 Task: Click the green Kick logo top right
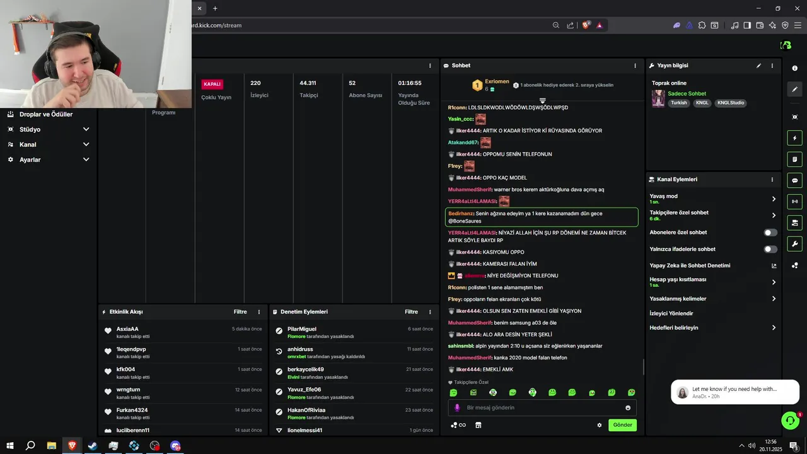point(786,45)
